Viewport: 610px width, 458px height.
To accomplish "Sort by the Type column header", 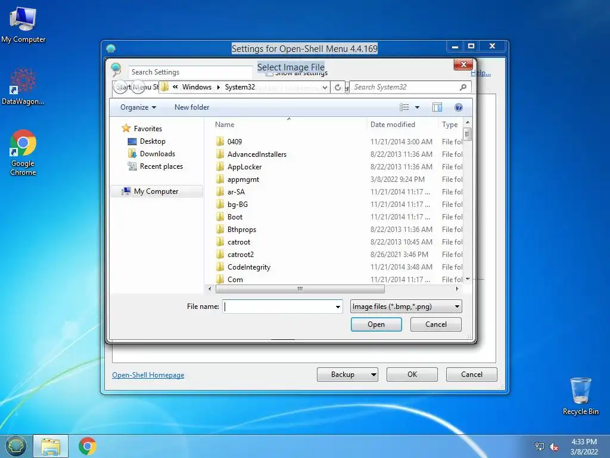I will point(450,125).
